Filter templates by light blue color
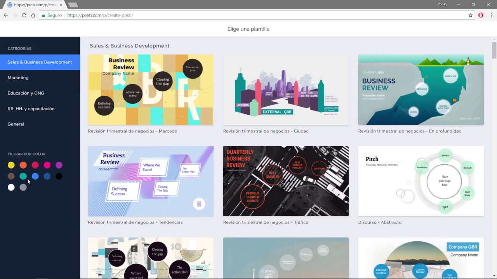Screen dimensions: 497x279 click(x=35, y=176)
